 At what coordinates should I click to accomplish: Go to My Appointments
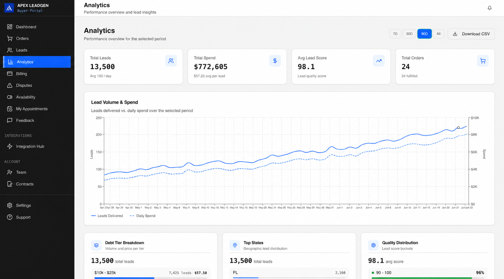[37, 109]
